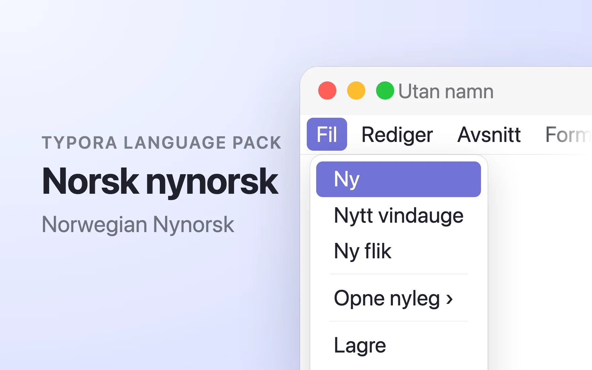Open the Rediger menu
Image resolution: width=592 pixels, height=370 pixels.
(397, 135)
